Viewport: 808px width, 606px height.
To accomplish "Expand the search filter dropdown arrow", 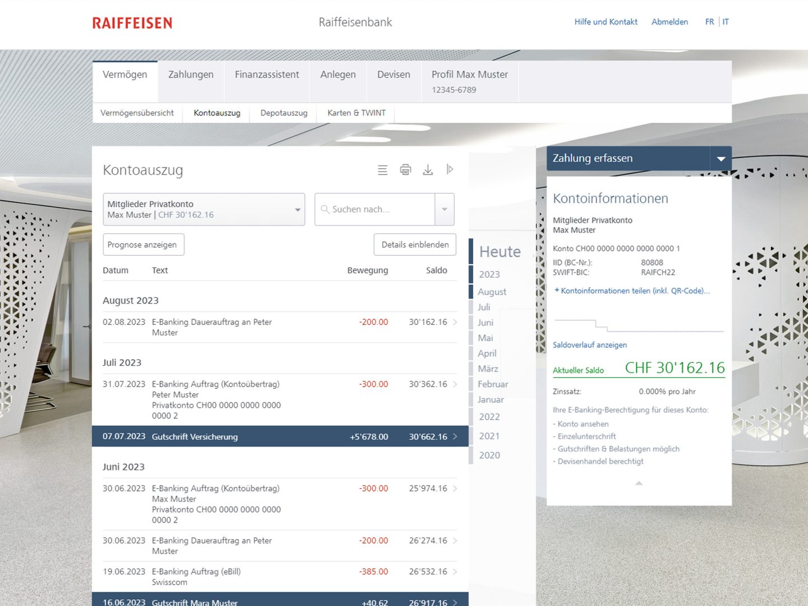I will pyautogui.click(x=444, y=209).
